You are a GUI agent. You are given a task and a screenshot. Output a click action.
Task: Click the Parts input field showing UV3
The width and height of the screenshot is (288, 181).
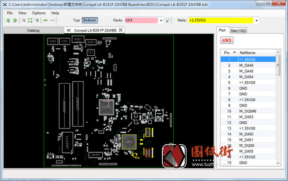[x=141, y=20]
